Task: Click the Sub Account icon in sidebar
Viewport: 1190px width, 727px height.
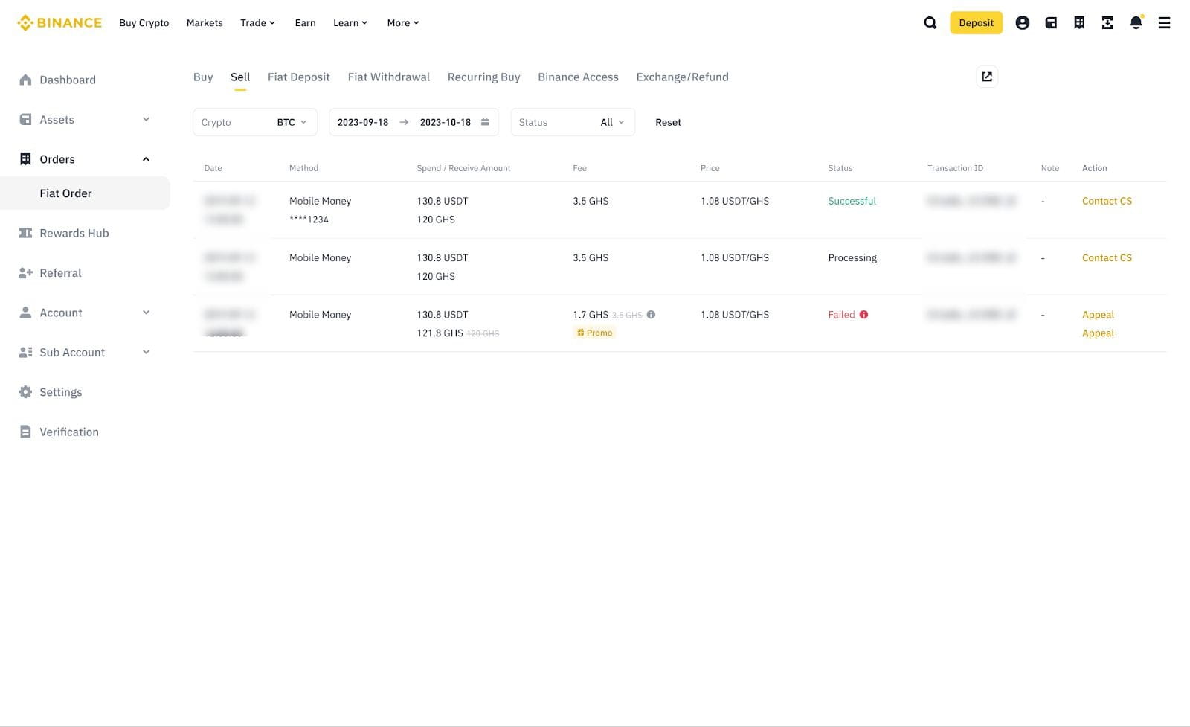Action: click(25, 353)
